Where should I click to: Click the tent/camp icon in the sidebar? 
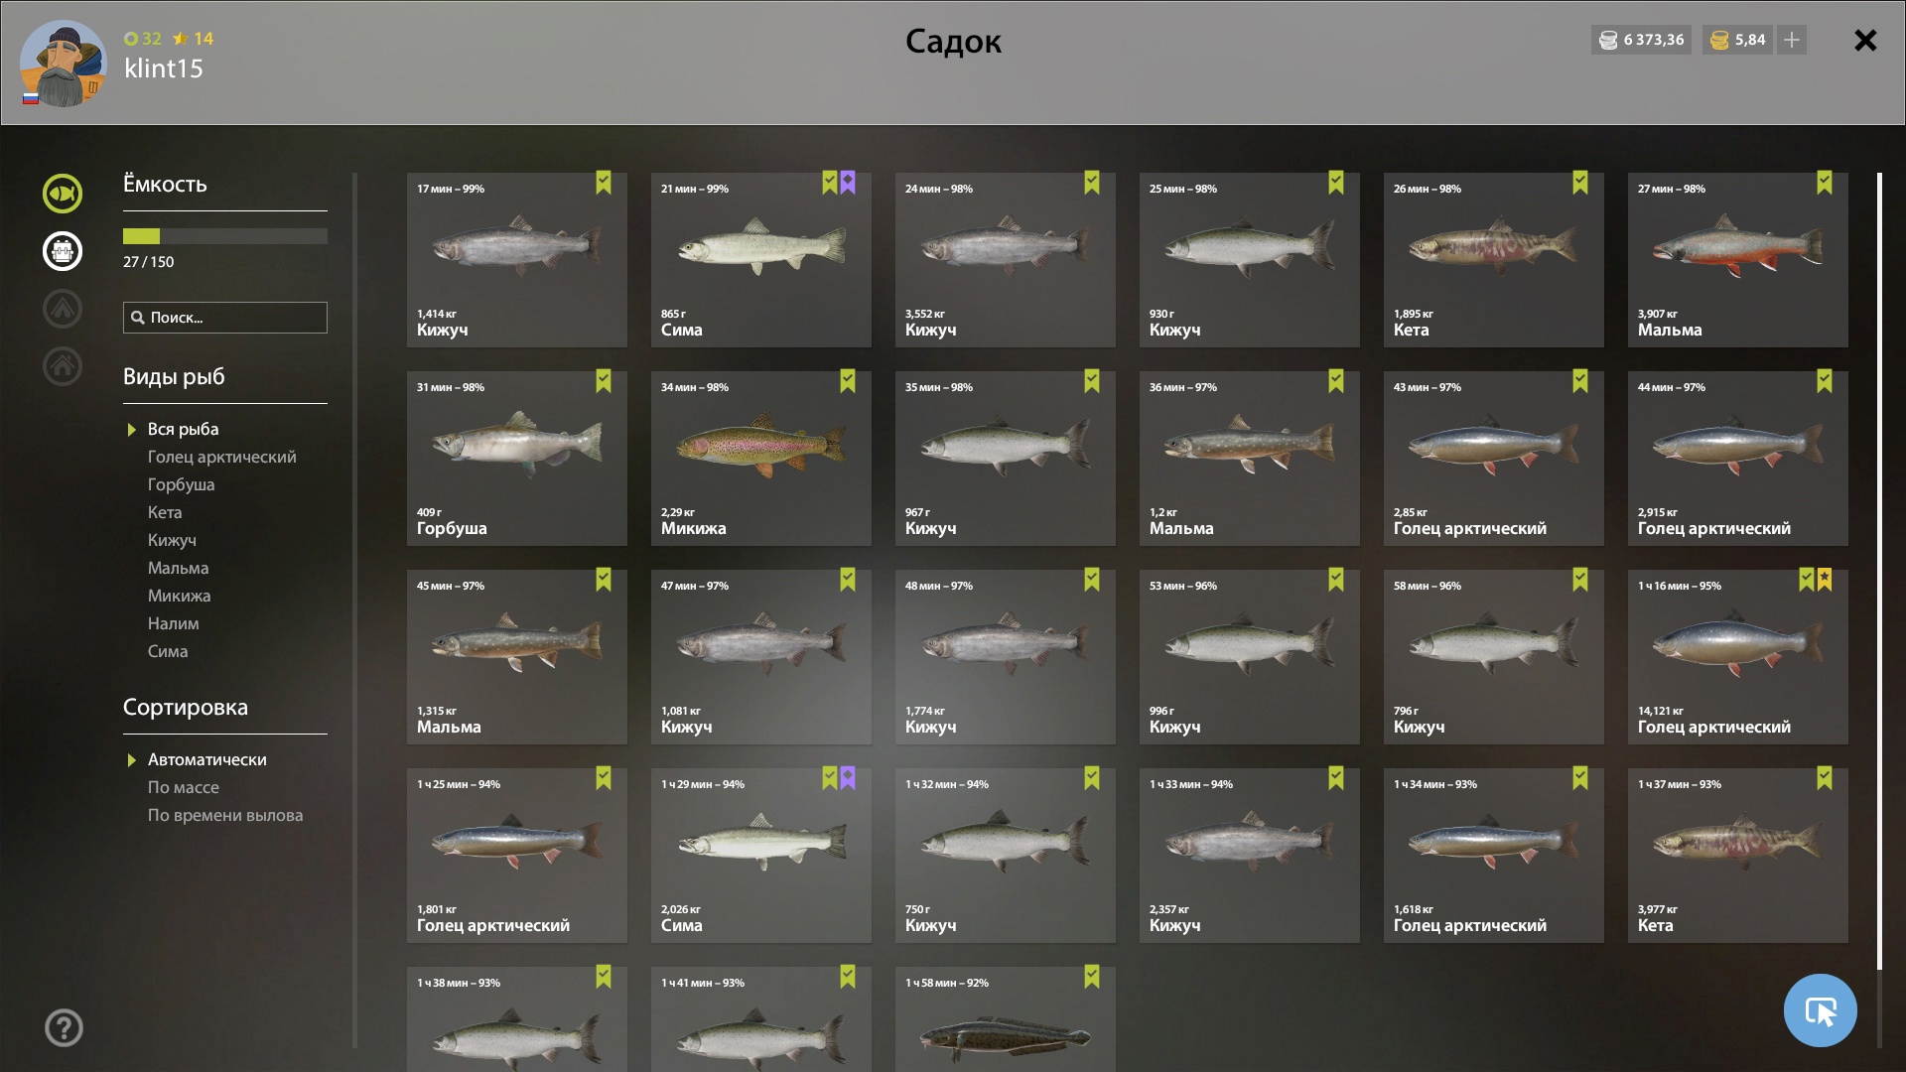[x=63, y=309]
